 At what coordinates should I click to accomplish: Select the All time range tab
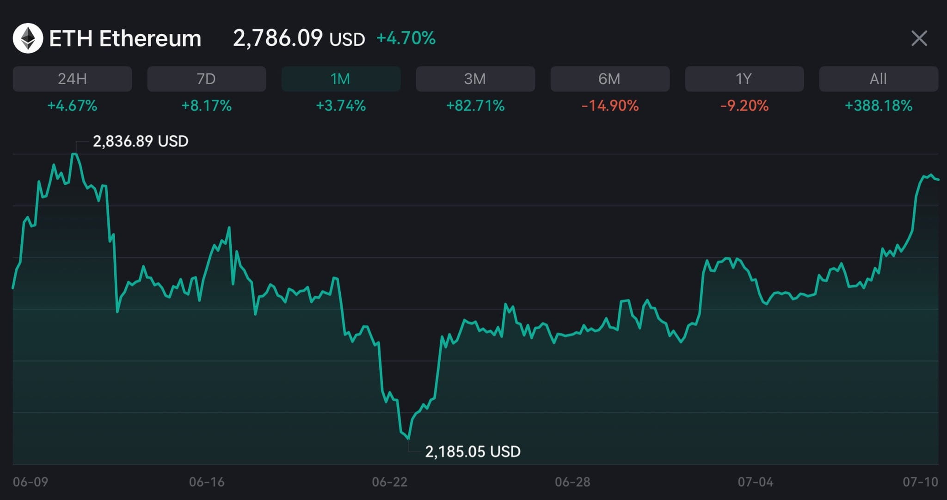click(879, 79)
